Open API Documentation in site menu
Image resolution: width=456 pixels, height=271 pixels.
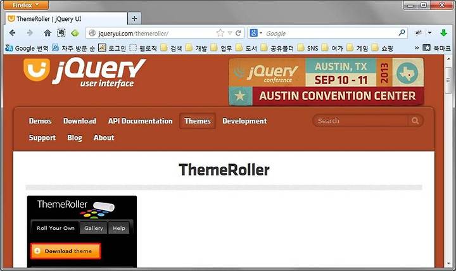coord(140,121)
